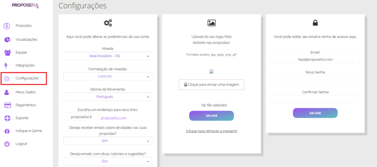
Task: Open the Meus Dados user icon
Action: tap(7, 92)
